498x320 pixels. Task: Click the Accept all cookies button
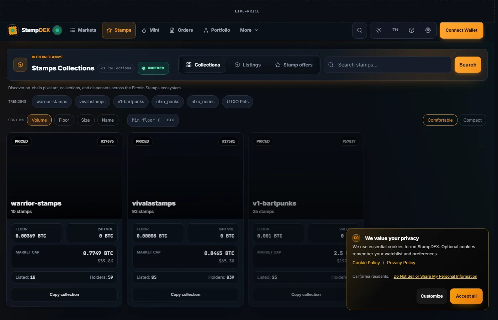click(x=466, y=296)
